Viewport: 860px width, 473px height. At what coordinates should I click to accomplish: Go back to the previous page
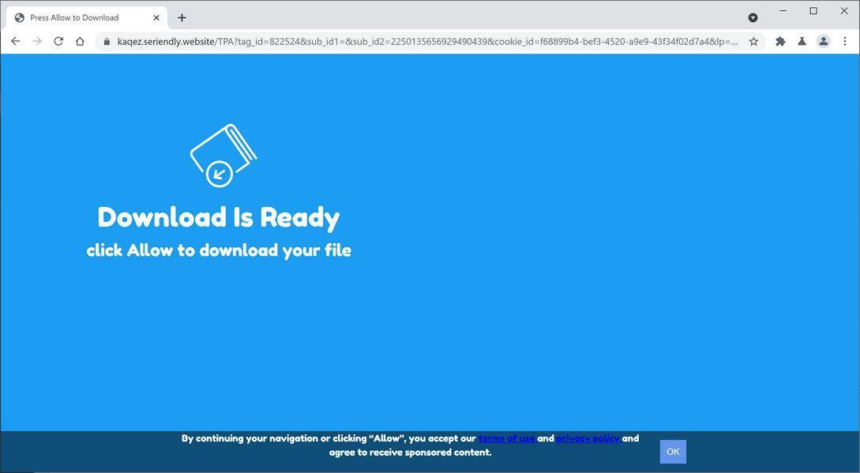[x=15, y=41]
